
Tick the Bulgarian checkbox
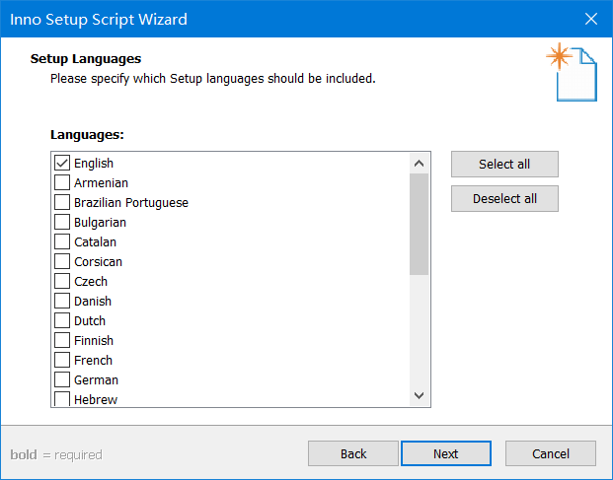coord(62,222)
